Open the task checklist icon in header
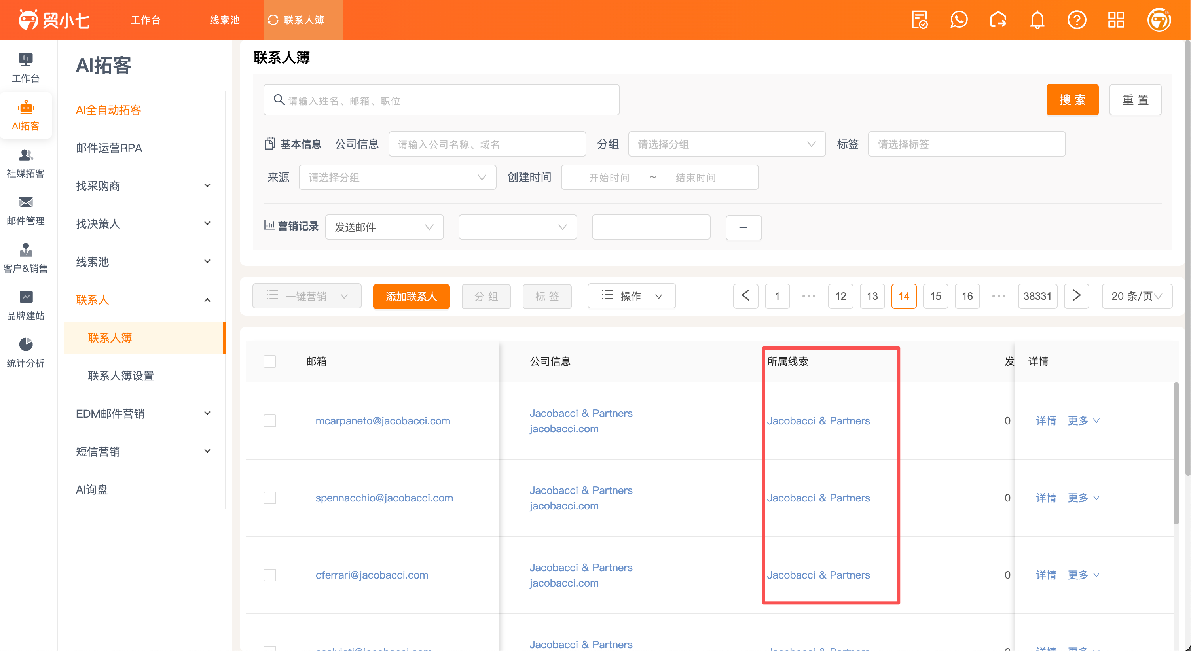 pos(919,20)
